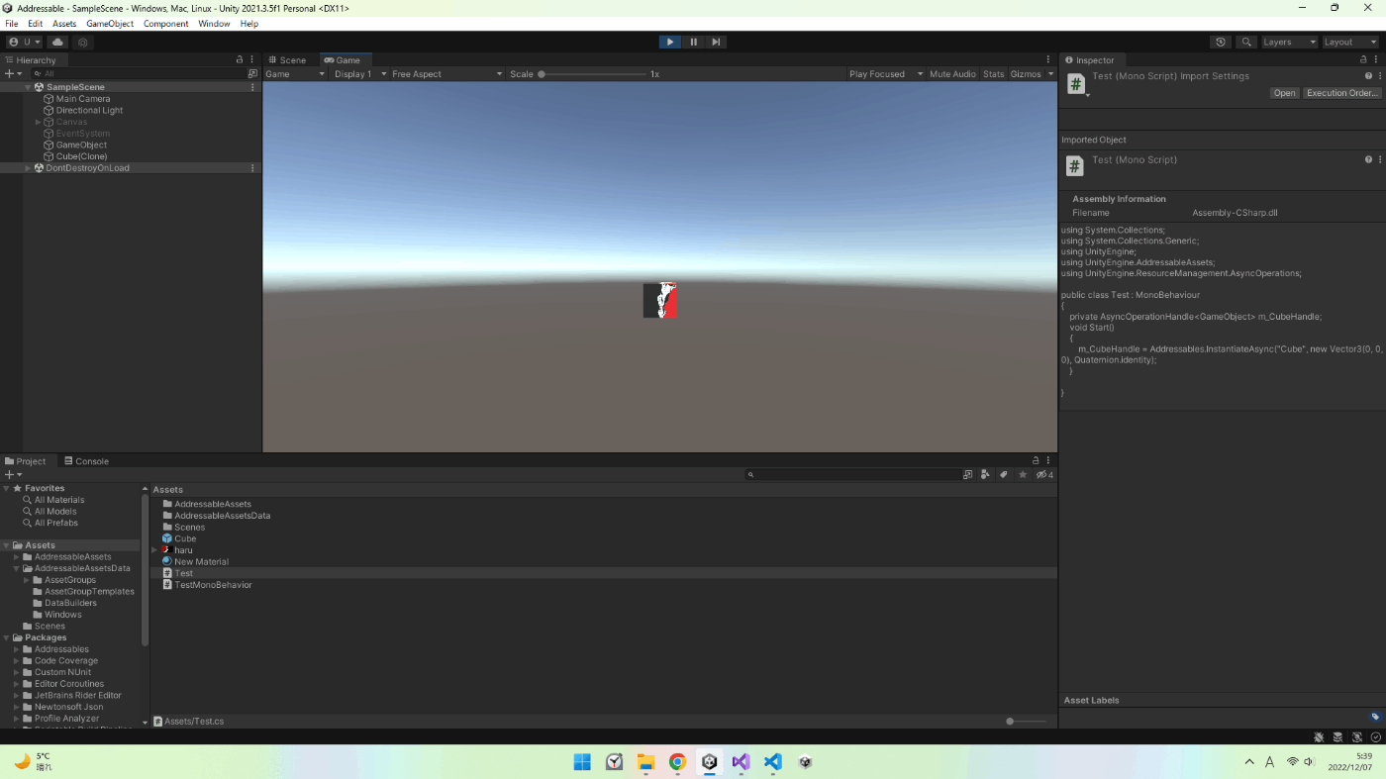This screenshot has width=1386, height=779.
Task: Select Main Camera in Hierarchy
Action: pos(83,99)
